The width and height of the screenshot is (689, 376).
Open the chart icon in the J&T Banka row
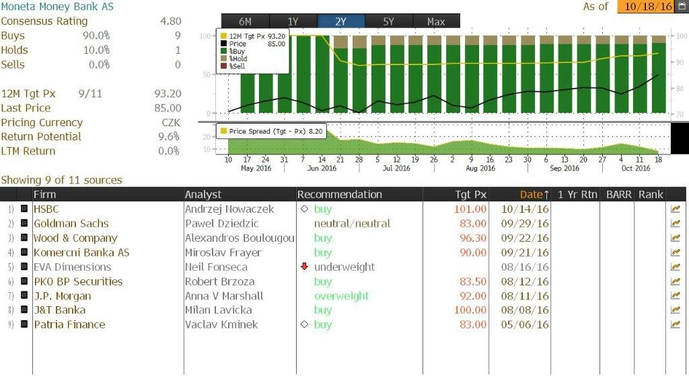(x=676, y=310)
